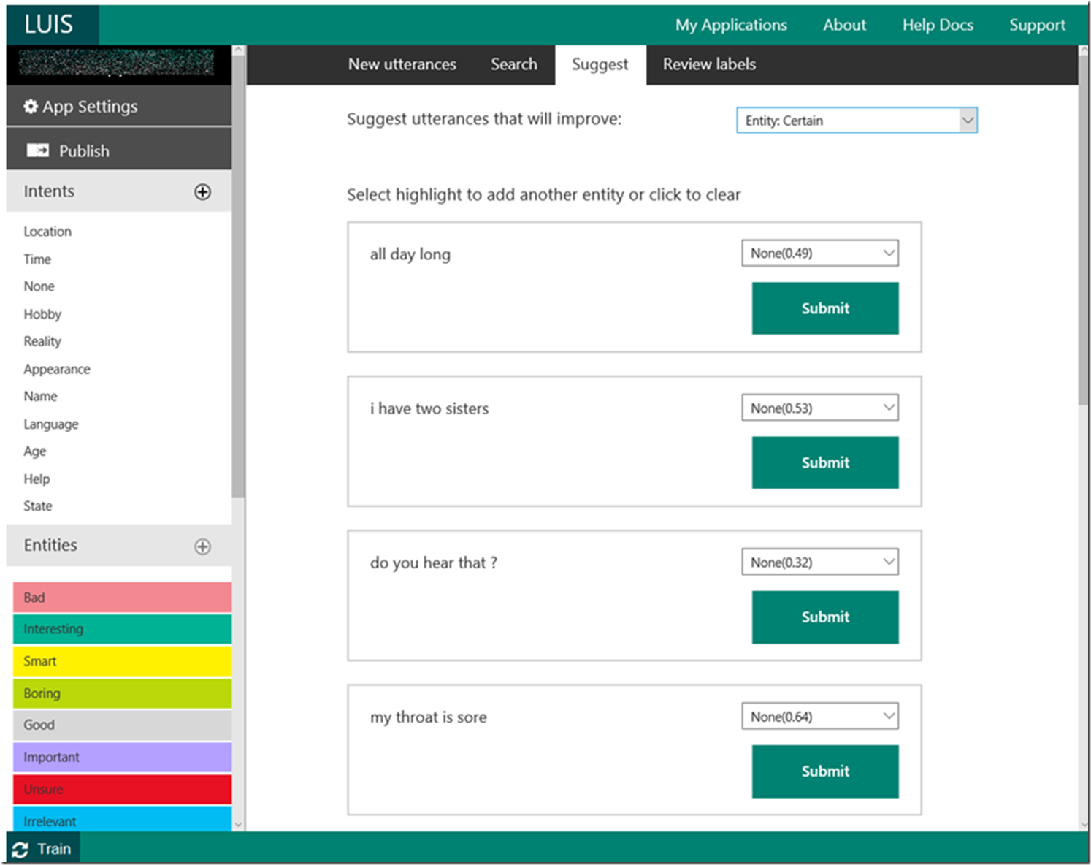Screen dimensions: 1091x865
Task: Click the Intents section header
Action: [119, 191]
